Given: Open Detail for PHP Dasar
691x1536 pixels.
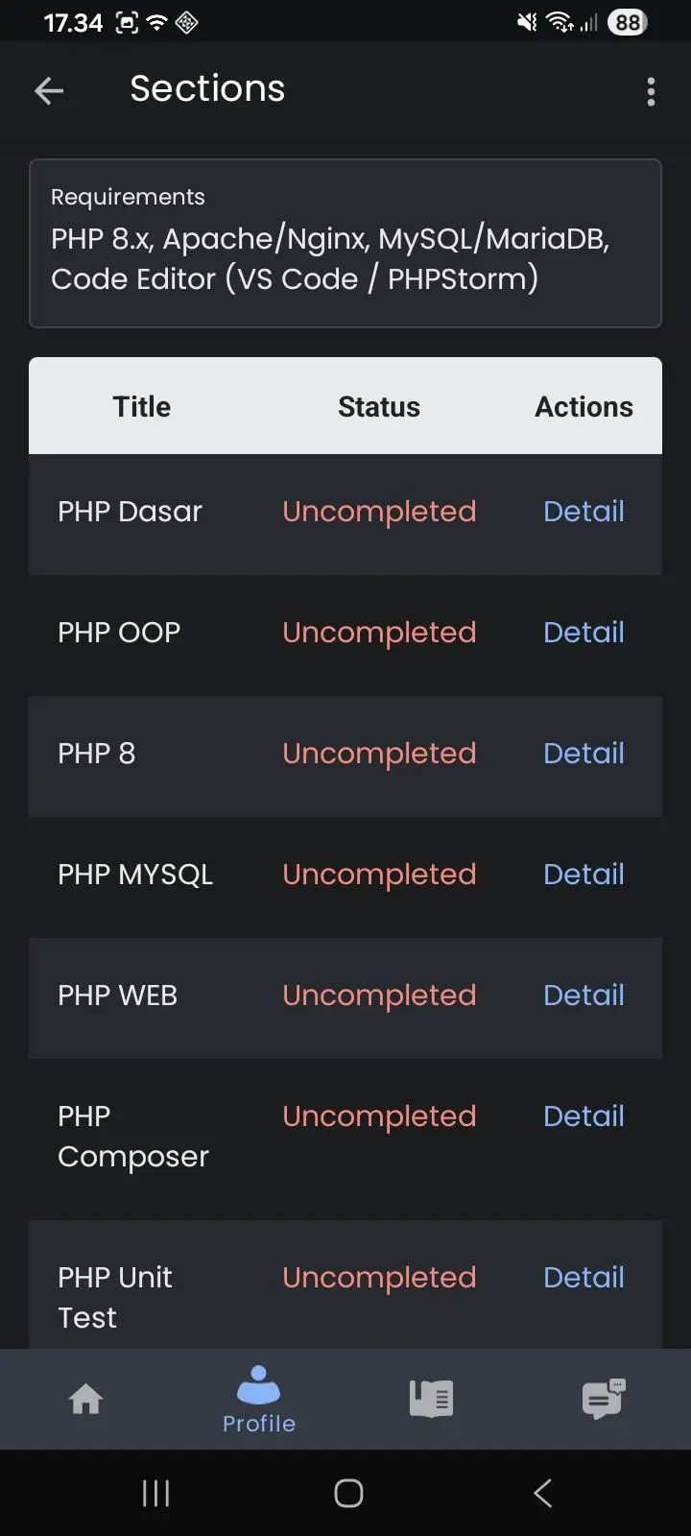Looking at the screenshot, I should [584, 512].
